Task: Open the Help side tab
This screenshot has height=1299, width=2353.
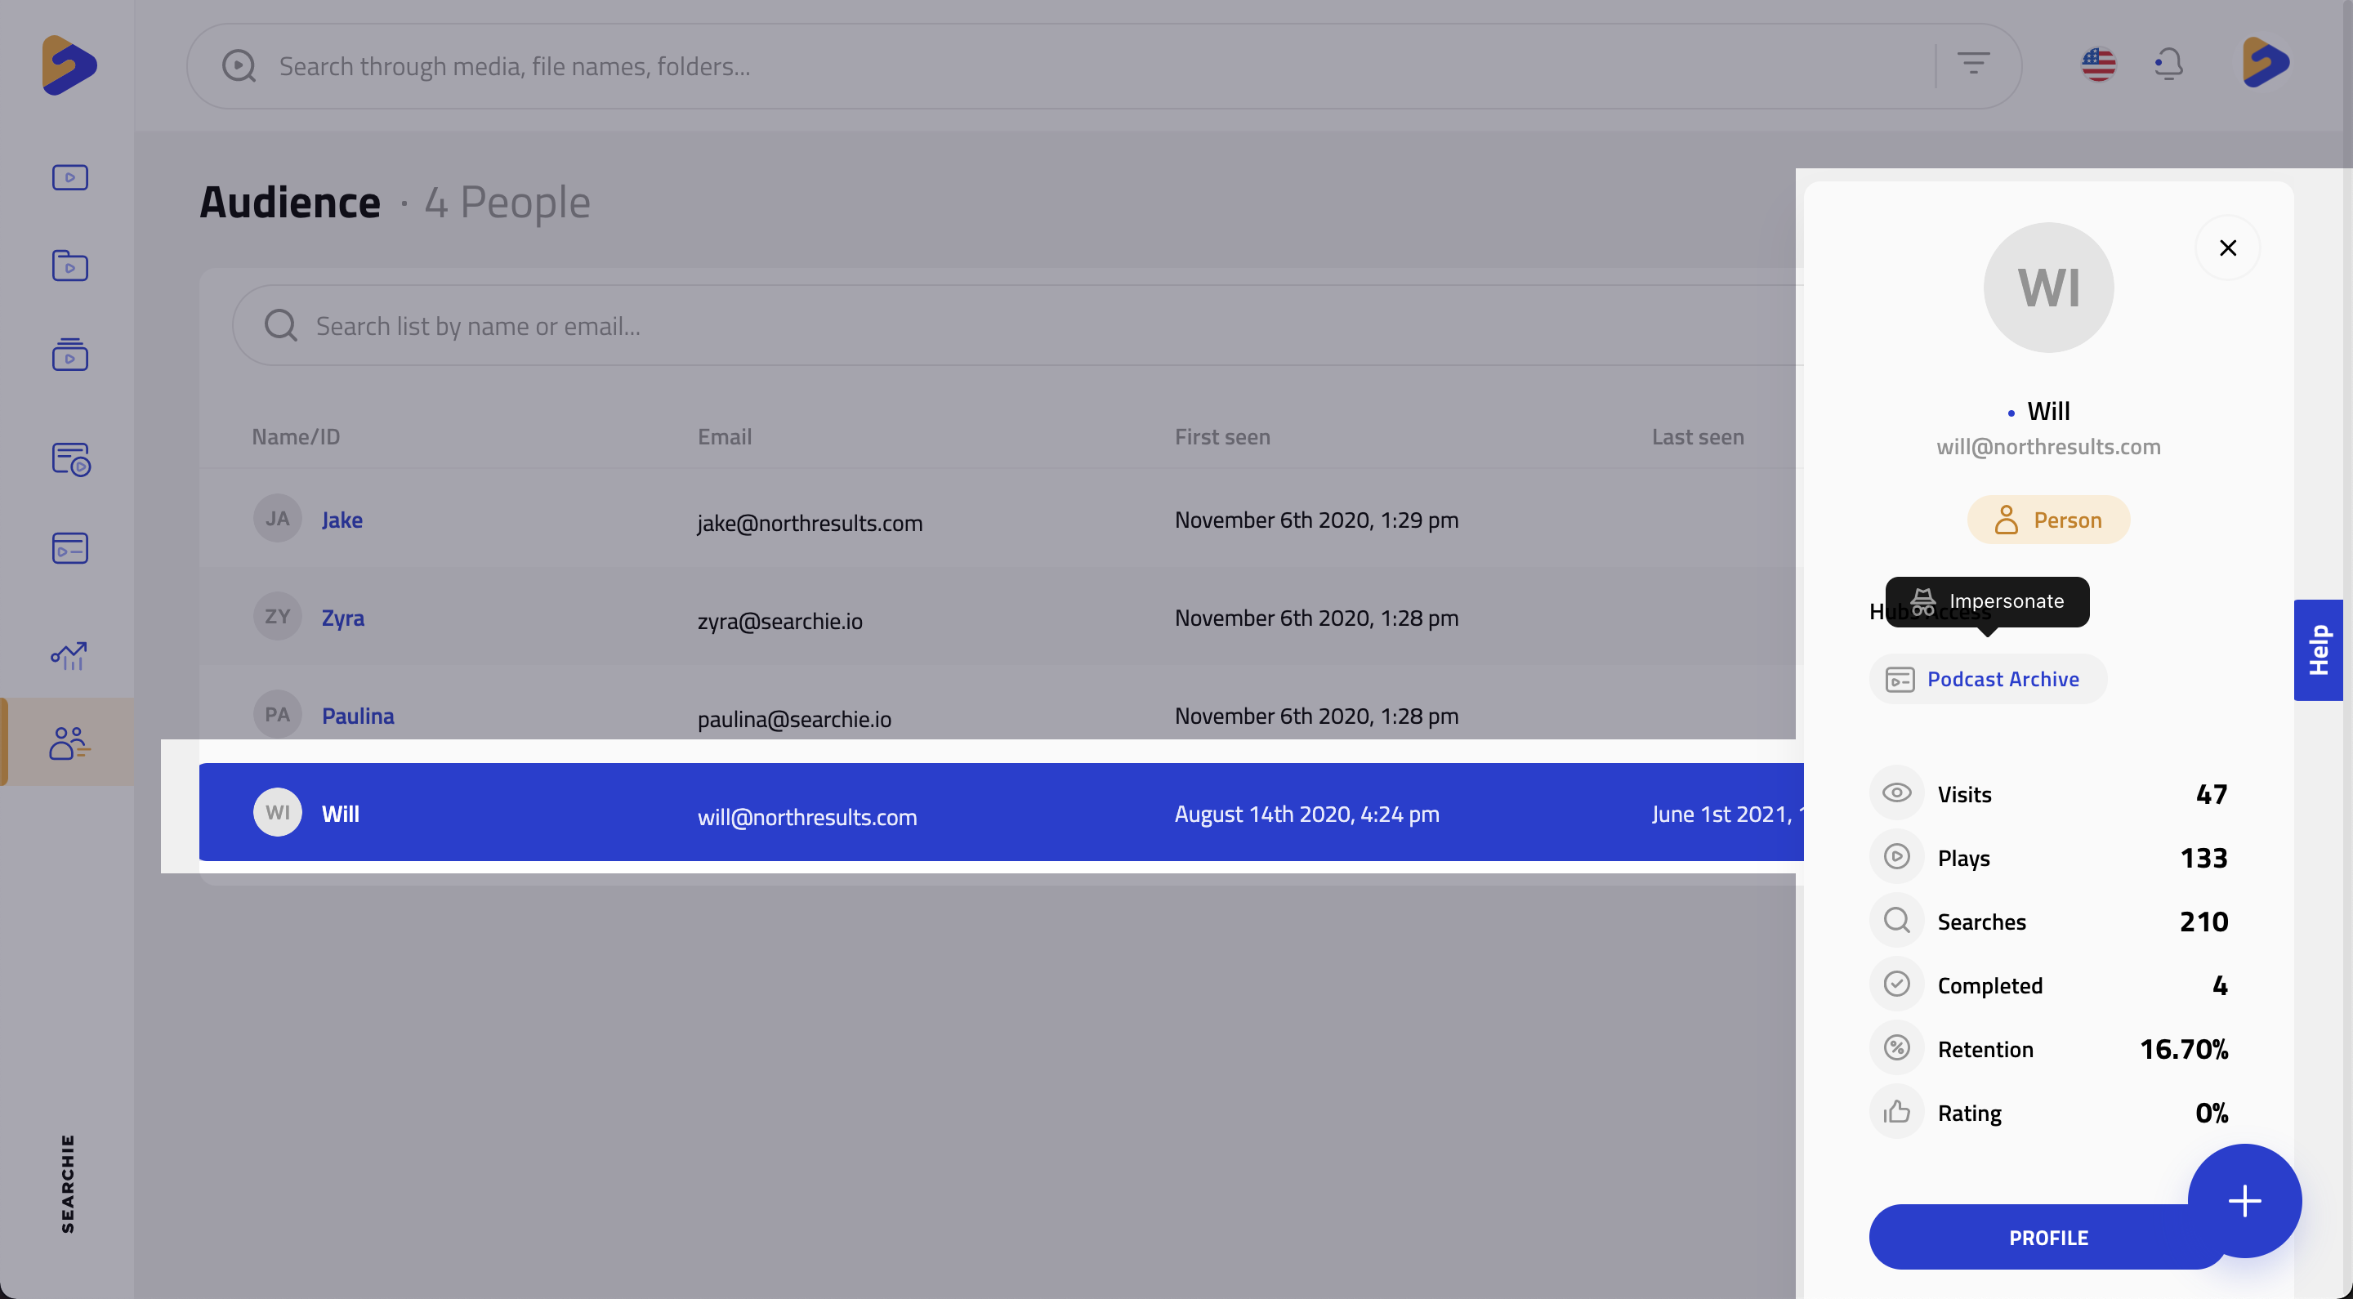Action: 2319,649
